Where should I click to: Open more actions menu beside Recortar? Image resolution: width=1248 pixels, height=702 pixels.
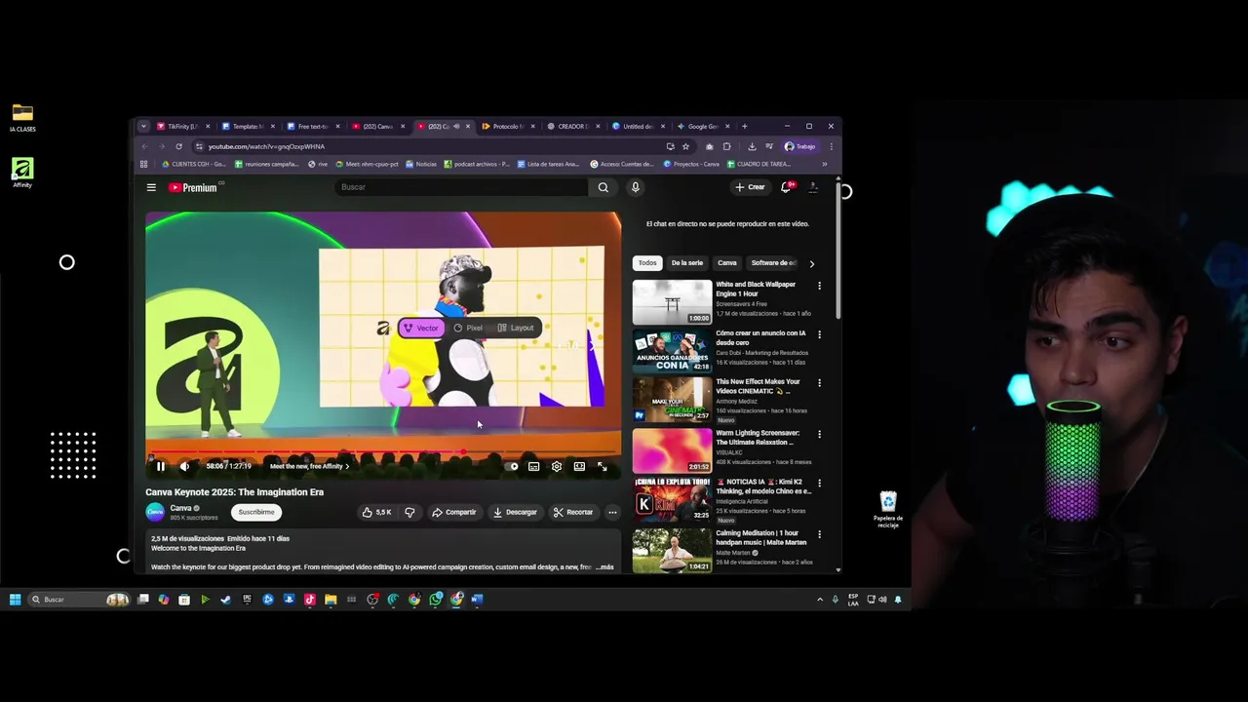tap(612, 512)
